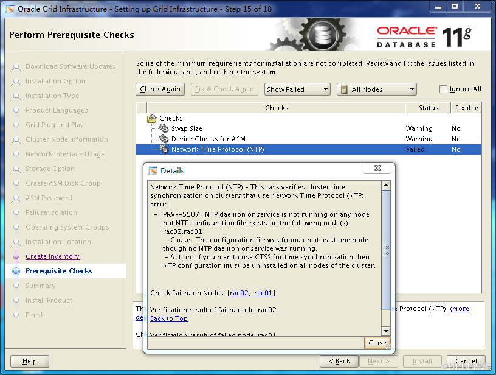Click the Checks folder icon

click(x=152, y=119)
